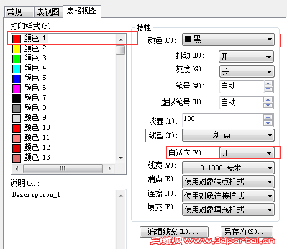Select plot style 颜色 8 text
The height and width of the screenshot is (249, 287).
[35, 107]
